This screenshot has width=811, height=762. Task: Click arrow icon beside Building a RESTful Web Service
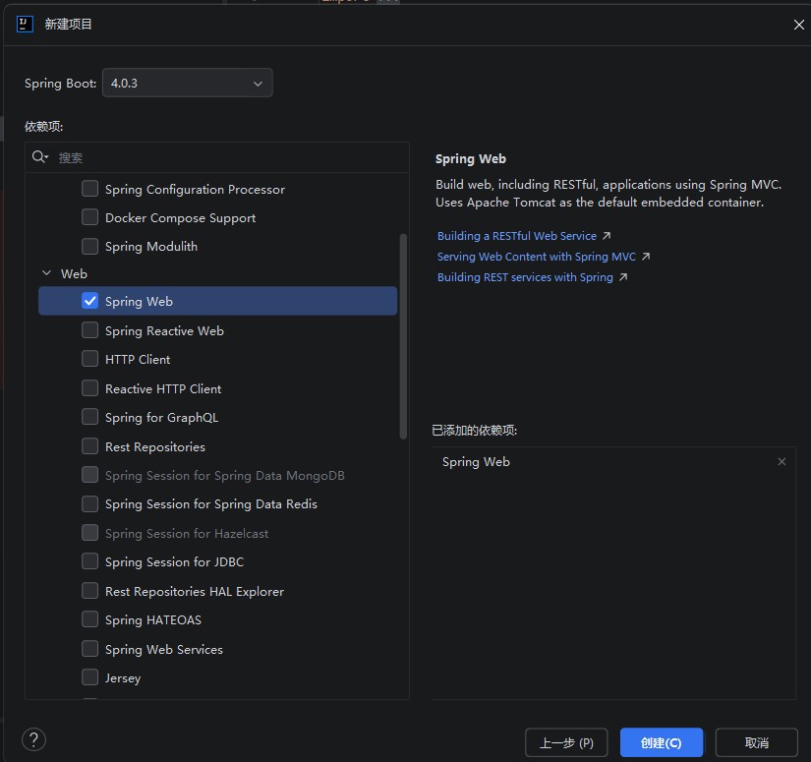607,236
